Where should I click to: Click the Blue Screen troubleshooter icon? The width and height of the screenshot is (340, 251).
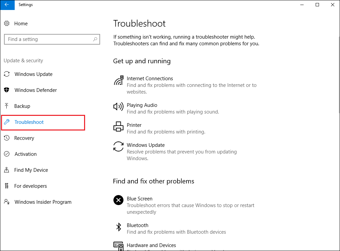(x=118, y=200)
